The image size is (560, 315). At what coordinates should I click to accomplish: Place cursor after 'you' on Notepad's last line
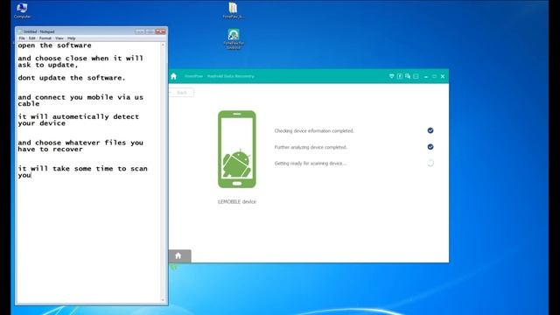coord(31,175)
